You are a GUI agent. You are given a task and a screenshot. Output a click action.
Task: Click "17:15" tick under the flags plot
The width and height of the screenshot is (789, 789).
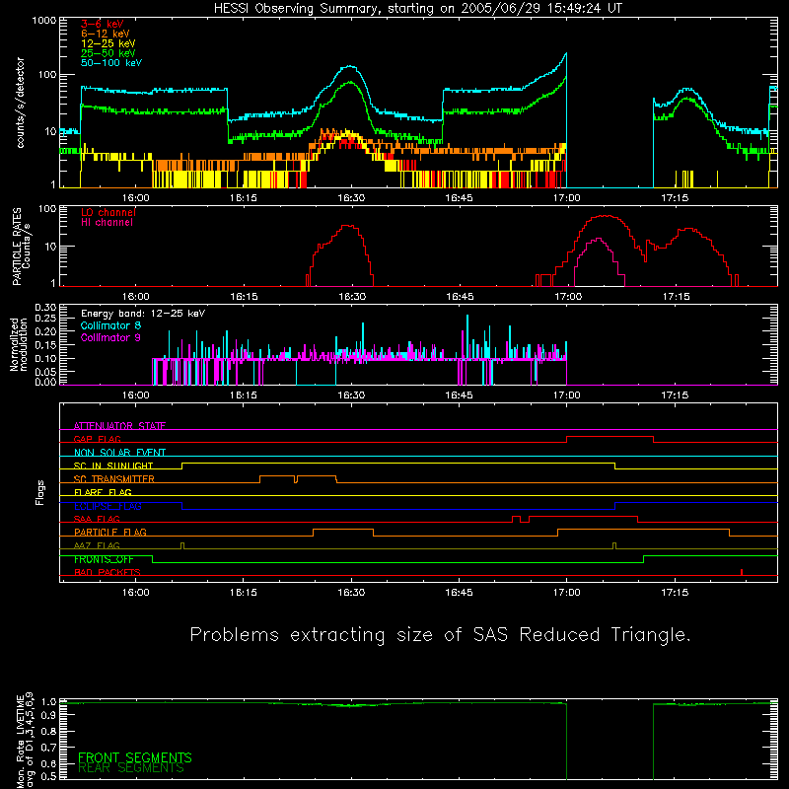click(675, 593)
